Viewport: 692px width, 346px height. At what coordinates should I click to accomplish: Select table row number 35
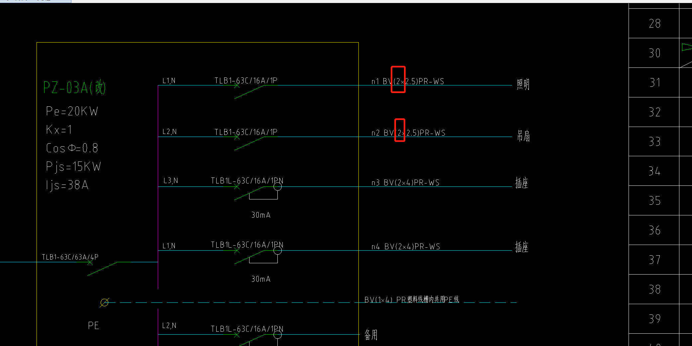coord(654,201)
